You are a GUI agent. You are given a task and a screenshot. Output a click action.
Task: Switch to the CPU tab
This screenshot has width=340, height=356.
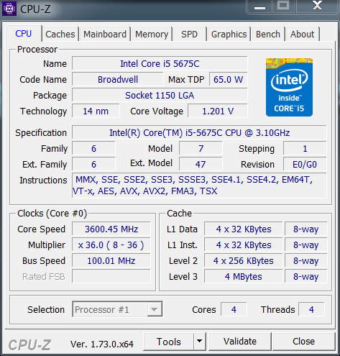pos(24,34)
